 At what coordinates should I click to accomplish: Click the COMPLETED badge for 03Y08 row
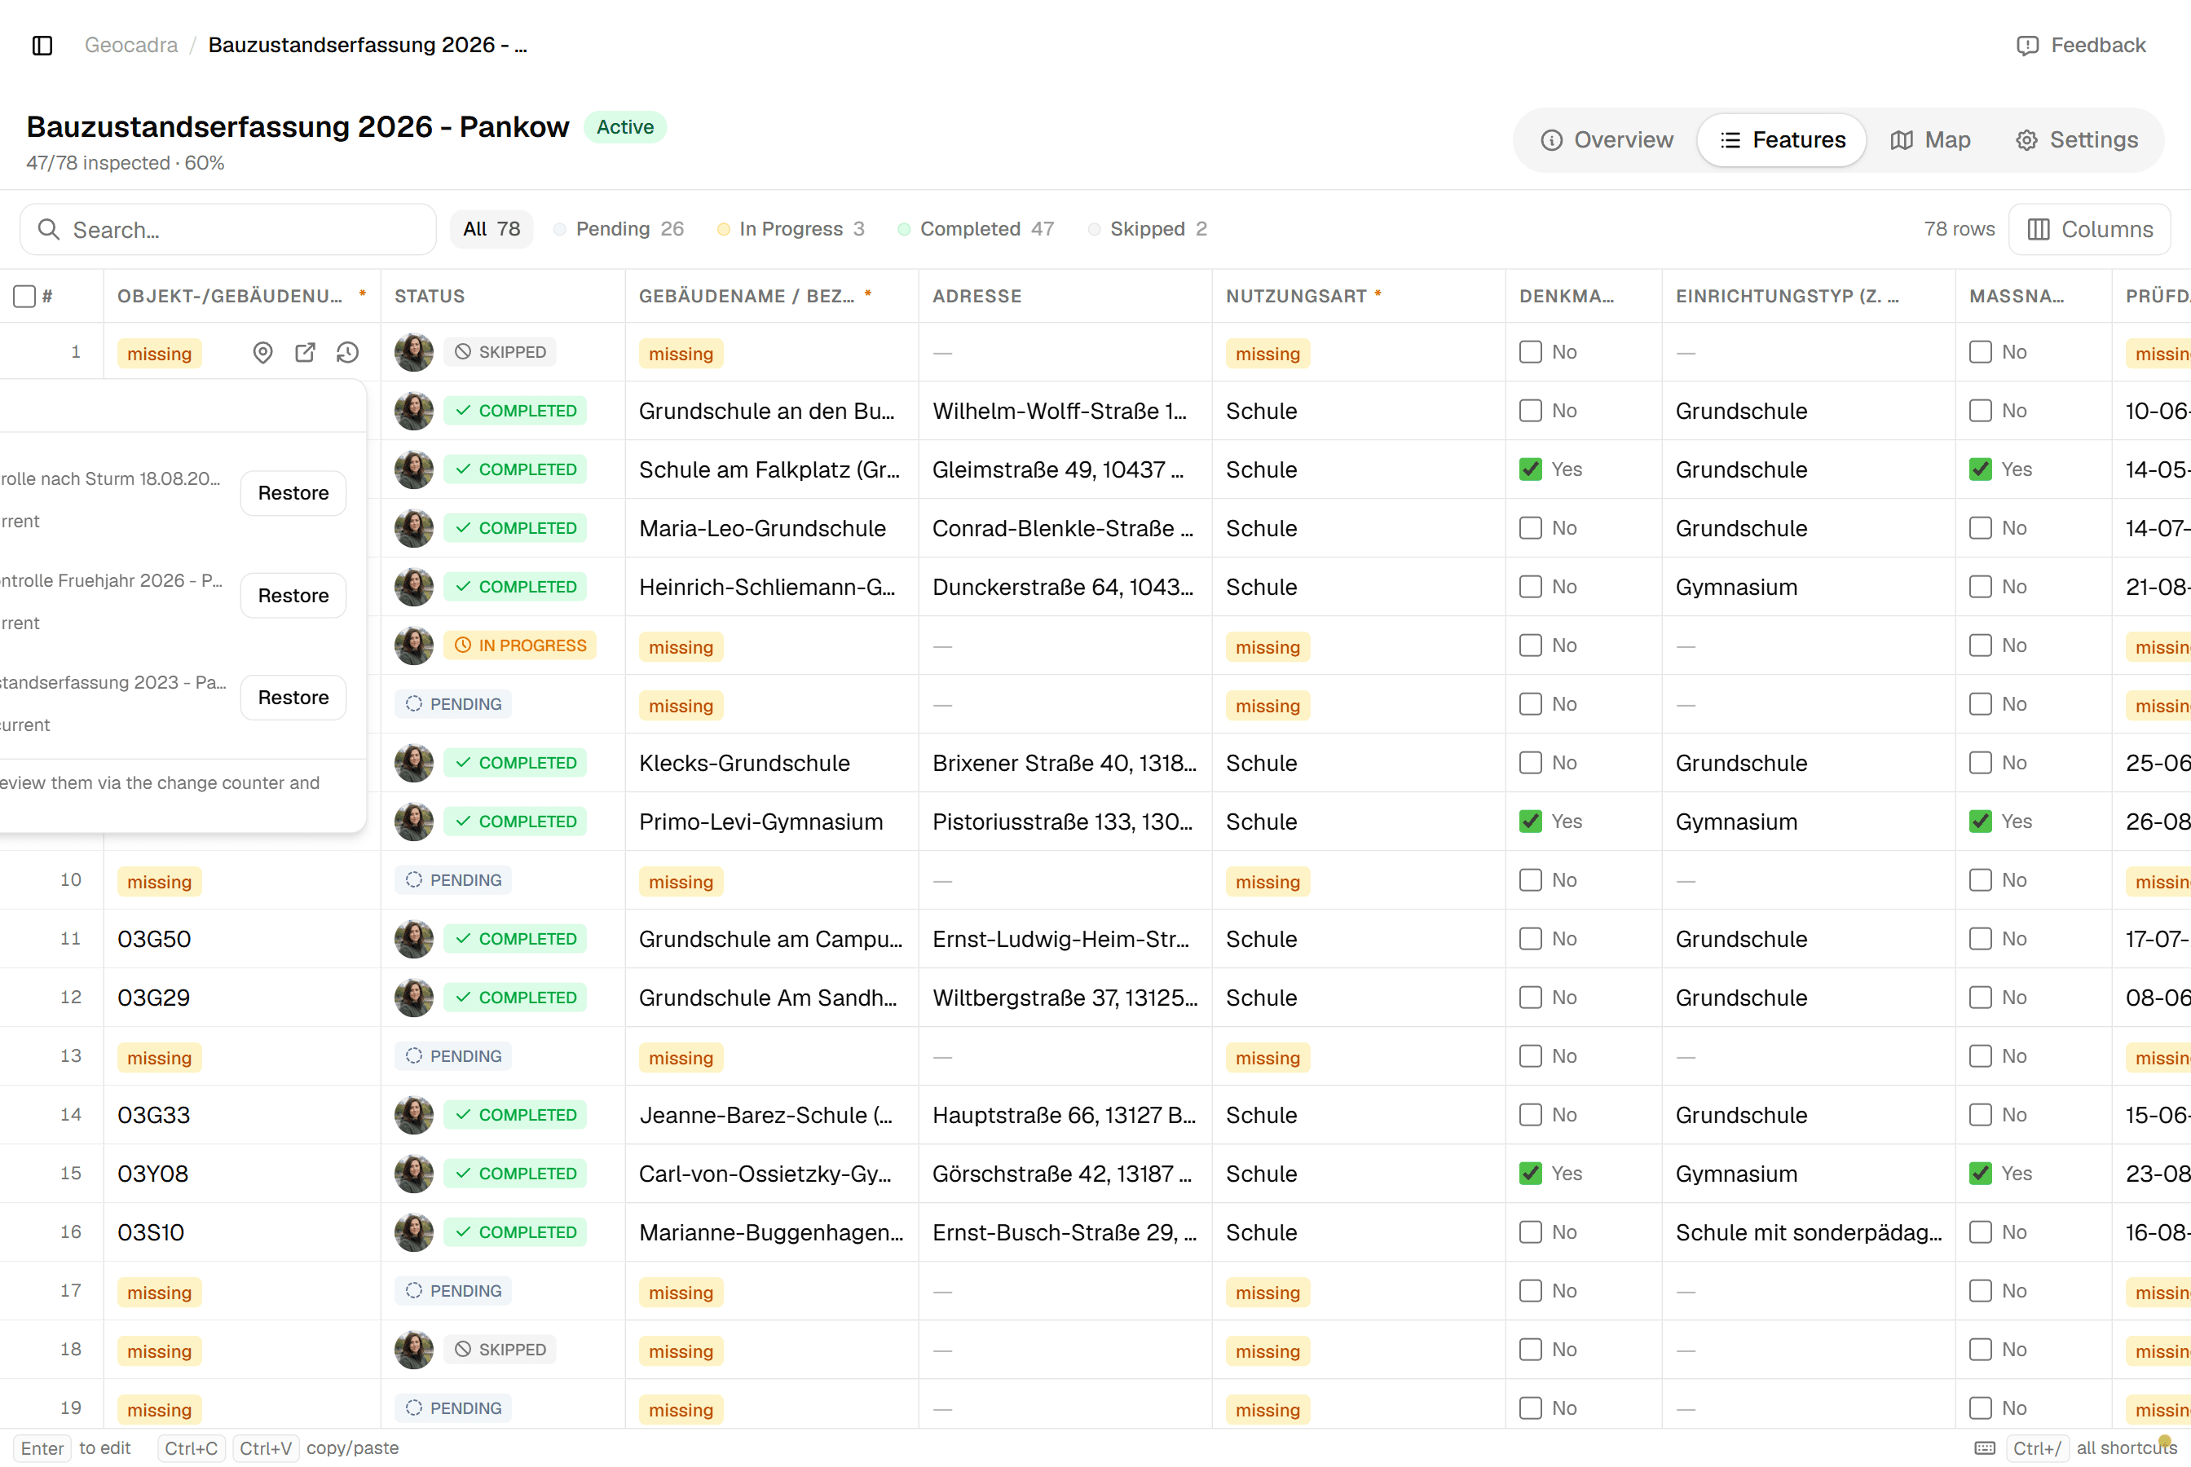pyautogui.click(x=515, y=1174)
